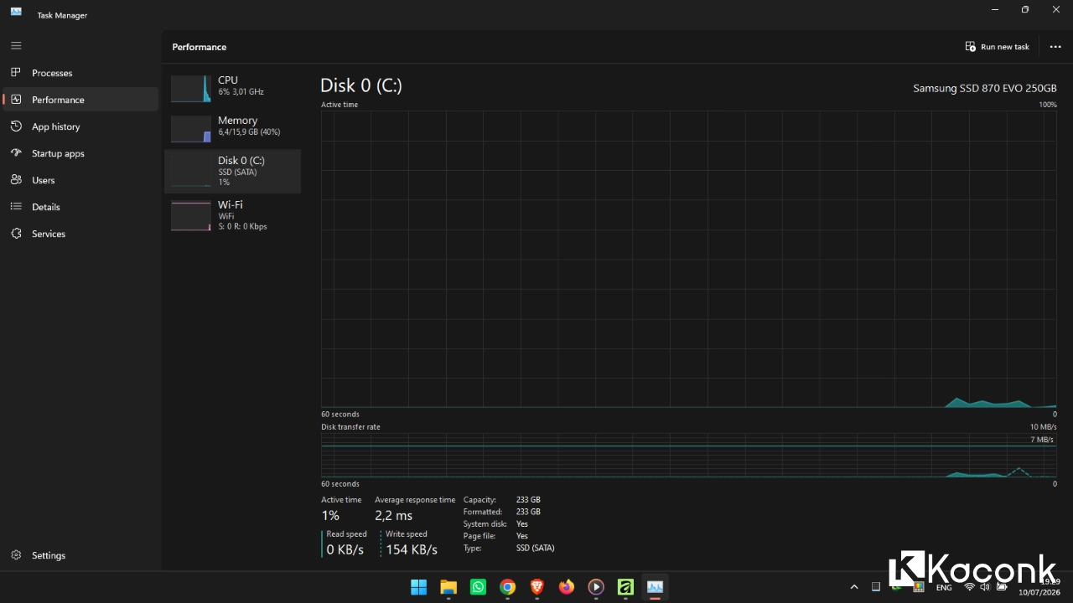Open the volume speaker tray icon

tap(985, 587)
